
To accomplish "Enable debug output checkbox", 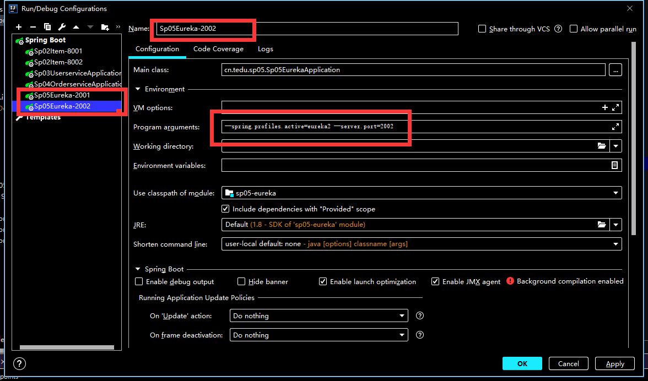I will [139, 281].
